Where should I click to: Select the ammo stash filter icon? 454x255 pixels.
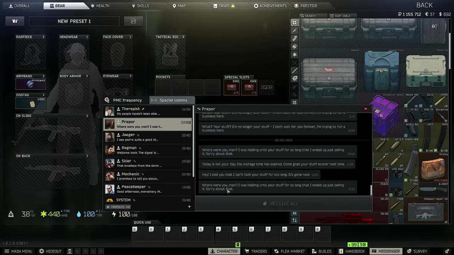pyautogui.click(x=294, y=47)
